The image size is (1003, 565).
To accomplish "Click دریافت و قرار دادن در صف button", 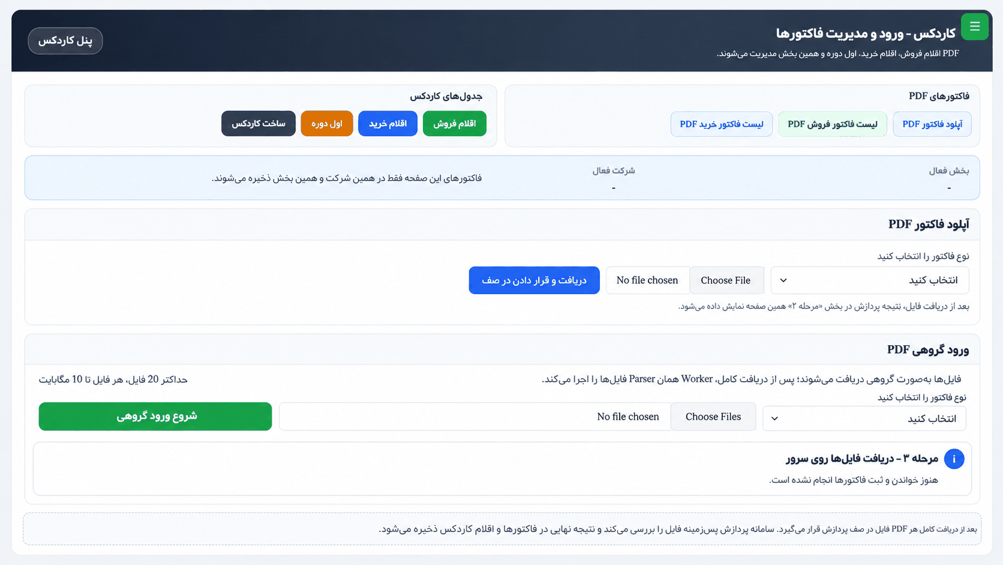I will 534,280.
